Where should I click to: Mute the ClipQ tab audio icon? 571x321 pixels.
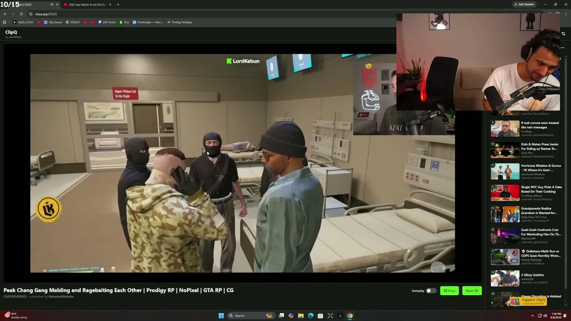coord(51,4)
